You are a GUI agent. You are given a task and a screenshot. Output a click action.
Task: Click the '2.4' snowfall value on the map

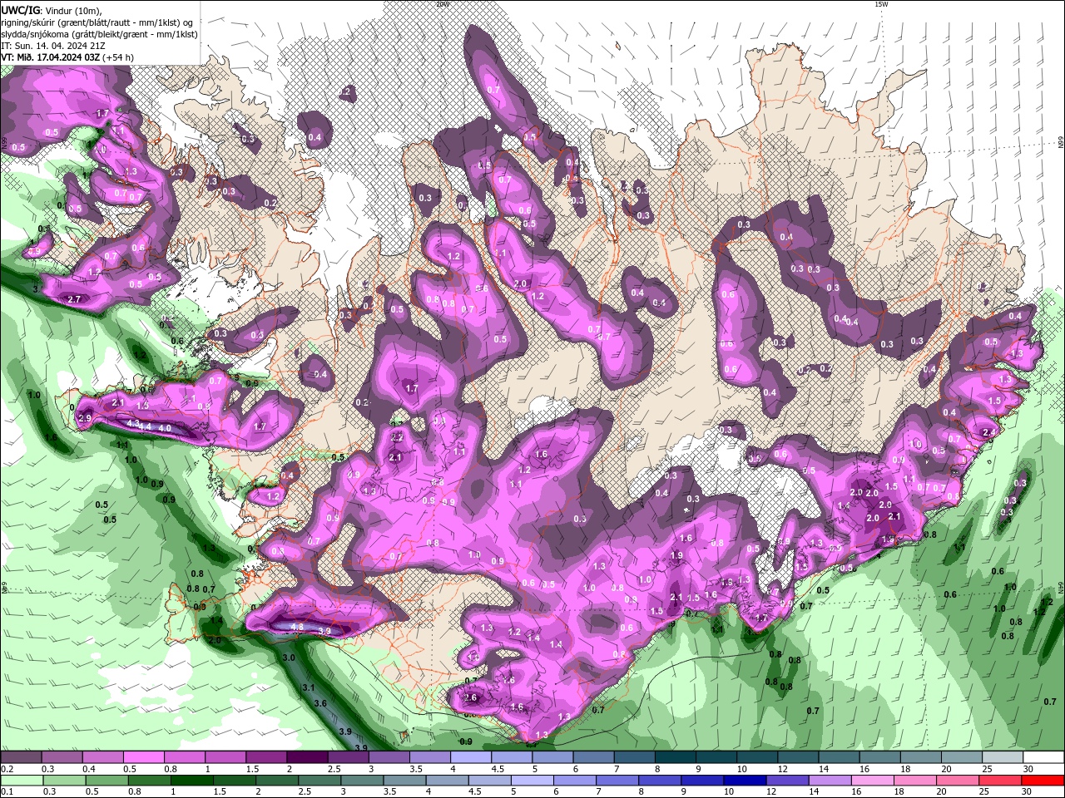[x=988, y=433]
